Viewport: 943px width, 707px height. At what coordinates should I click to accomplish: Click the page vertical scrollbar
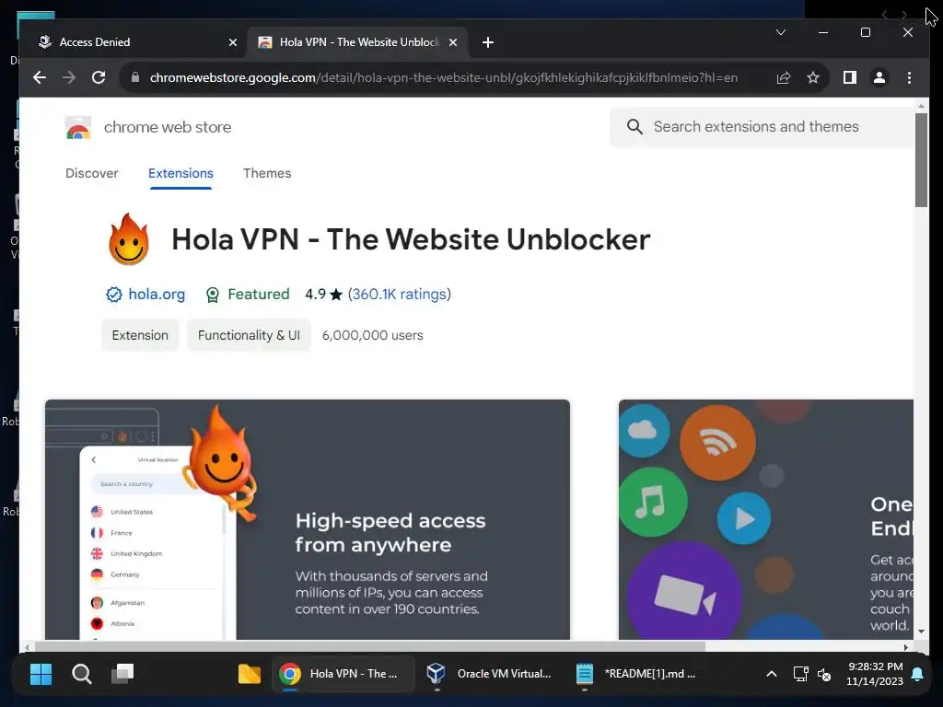[921, 160]
